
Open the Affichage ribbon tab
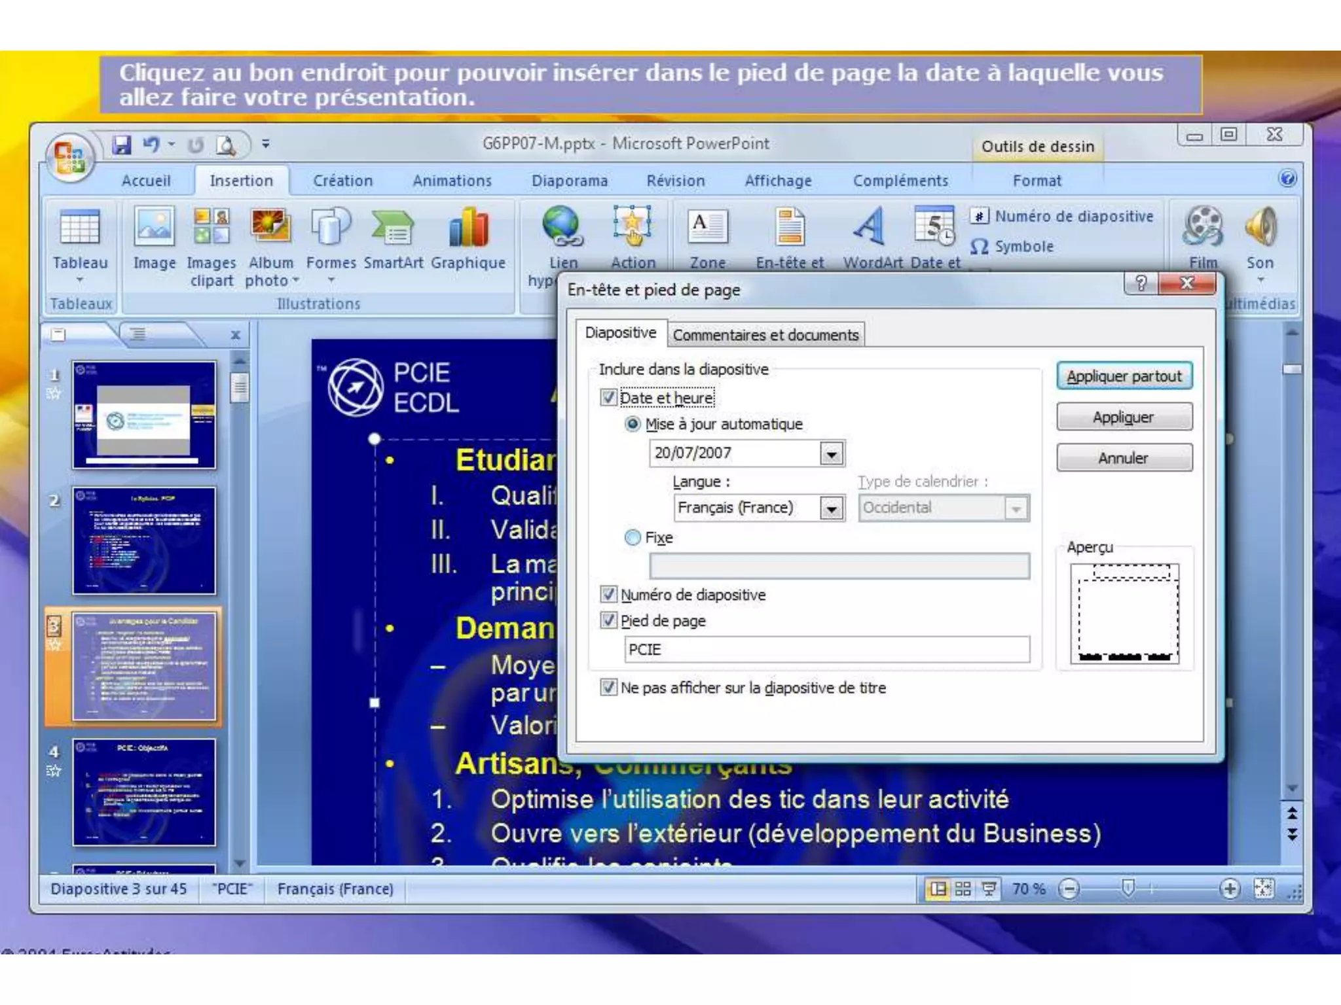click(778, 181)
